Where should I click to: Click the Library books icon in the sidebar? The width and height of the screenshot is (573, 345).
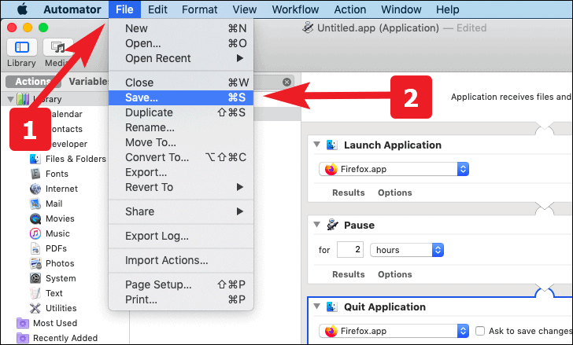23,99
